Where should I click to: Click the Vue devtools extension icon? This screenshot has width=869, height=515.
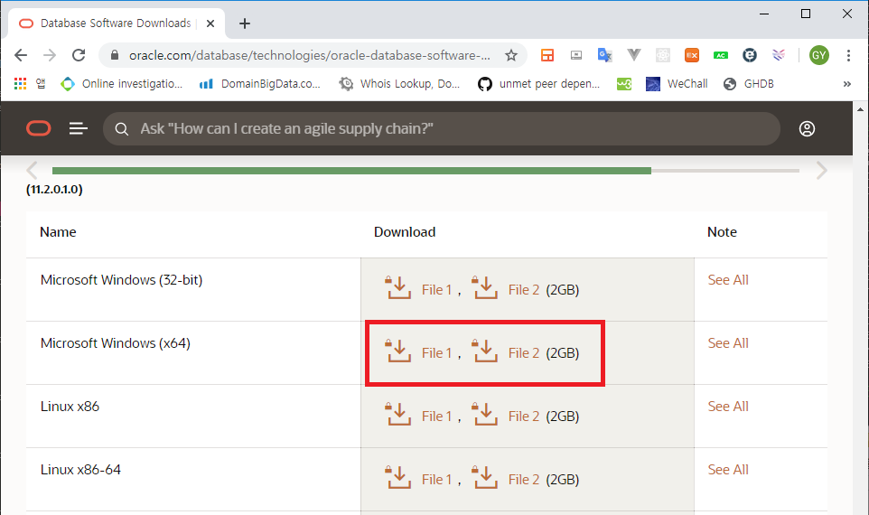coord(633,55)
